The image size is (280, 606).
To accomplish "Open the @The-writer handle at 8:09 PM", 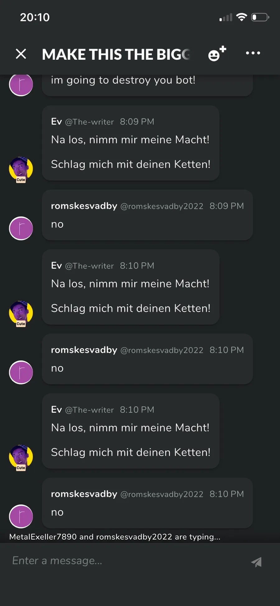I will [89, 122].
